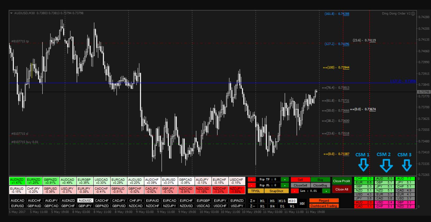Open the USDCAD +0.30% heatmap tile
Image resolution: width=431 pixels, height=222 pixels.
[102, 181]
